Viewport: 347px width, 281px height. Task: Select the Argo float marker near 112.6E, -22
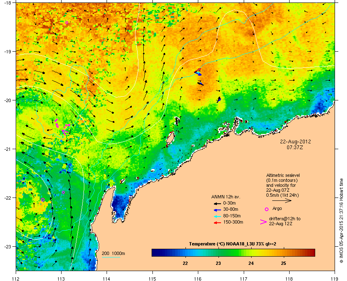pos(43,200)
